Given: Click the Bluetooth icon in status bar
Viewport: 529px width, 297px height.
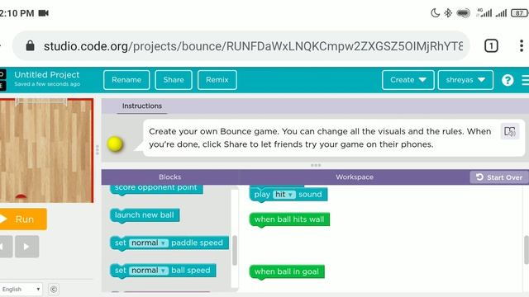Looking at the screenshot, I should pyautogui.click(x=448, y=13).
